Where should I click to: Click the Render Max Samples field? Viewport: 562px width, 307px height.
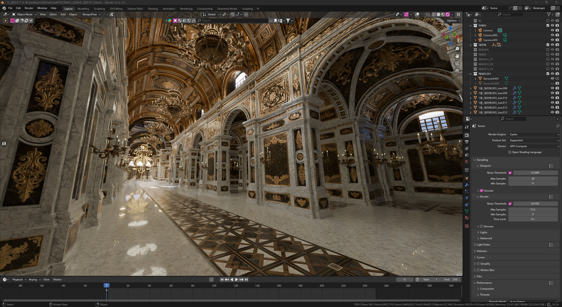(534, 209)
